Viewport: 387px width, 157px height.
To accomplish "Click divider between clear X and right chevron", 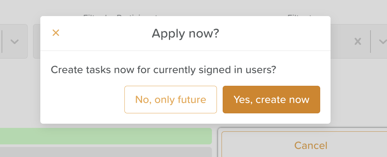I will tap(370, 41).
